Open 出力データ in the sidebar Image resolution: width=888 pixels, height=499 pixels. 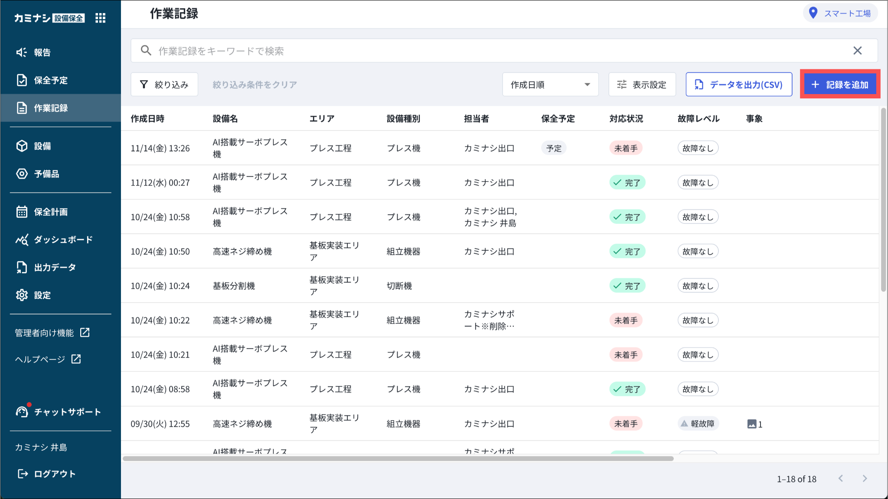pyautogui.click(x=55, y=267)
